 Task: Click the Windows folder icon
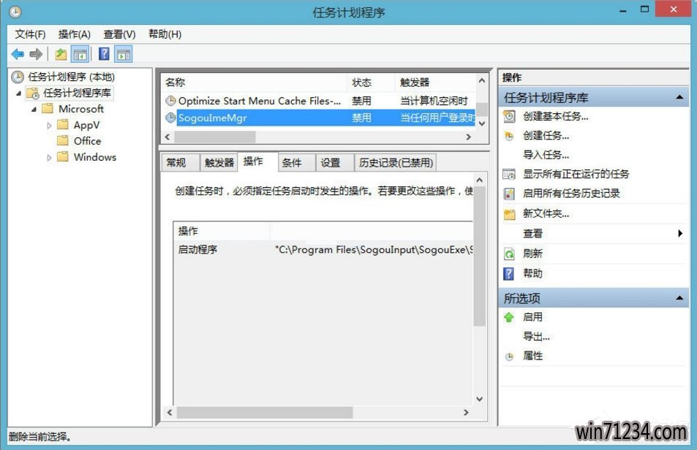(63, 156)
